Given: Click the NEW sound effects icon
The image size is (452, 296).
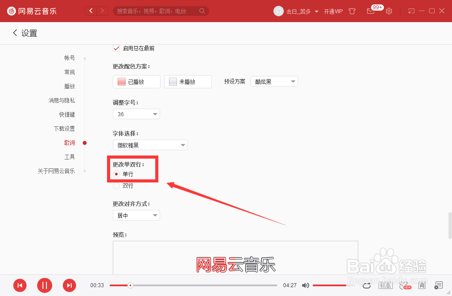Looking at the screenshot, I should pyautogui.click(x=405, y=285).
